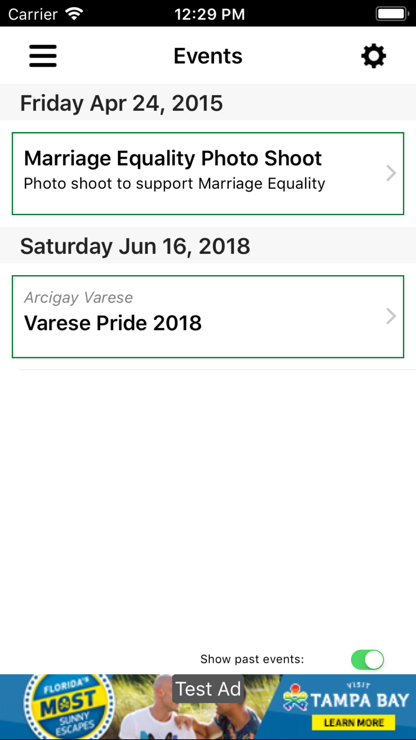Expand chevron on Marriage Equality Photo Shoot
Viewport: 416px width, 740px height.
(x=391, y=173)
